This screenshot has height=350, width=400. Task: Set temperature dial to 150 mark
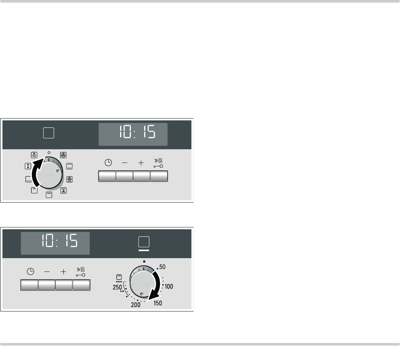point(158,303)
